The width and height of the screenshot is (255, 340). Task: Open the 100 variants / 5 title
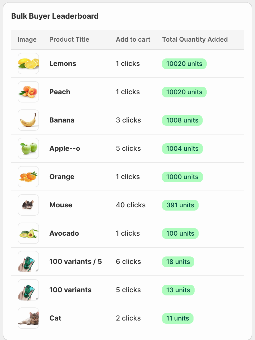76,262
